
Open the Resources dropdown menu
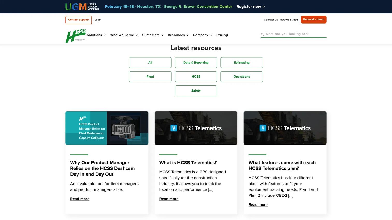tap(178, 35)
